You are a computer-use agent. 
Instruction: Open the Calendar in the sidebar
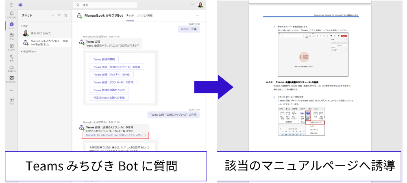[11, 46]
